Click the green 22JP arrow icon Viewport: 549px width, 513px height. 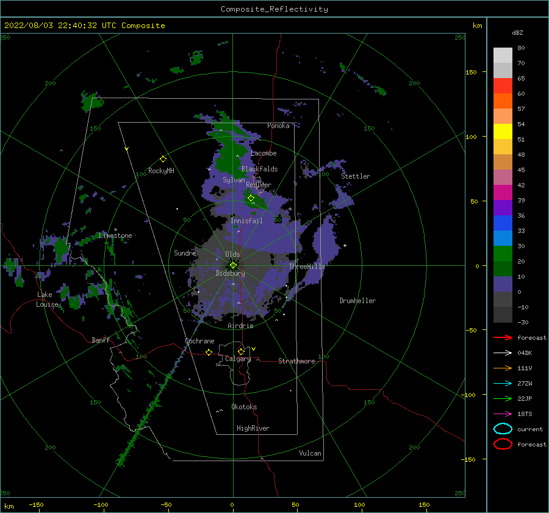503,398
